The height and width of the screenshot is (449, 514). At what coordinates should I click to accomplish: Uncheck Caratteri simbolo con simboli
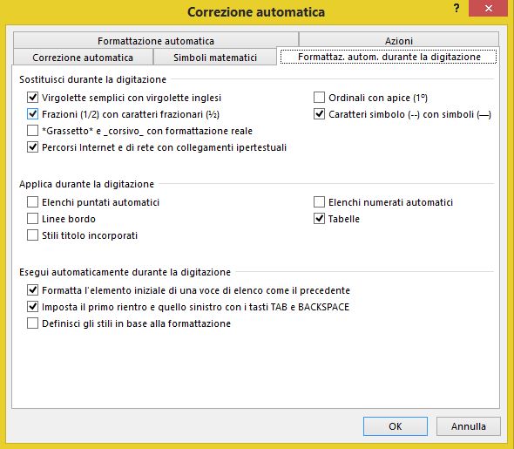[319, 114]
